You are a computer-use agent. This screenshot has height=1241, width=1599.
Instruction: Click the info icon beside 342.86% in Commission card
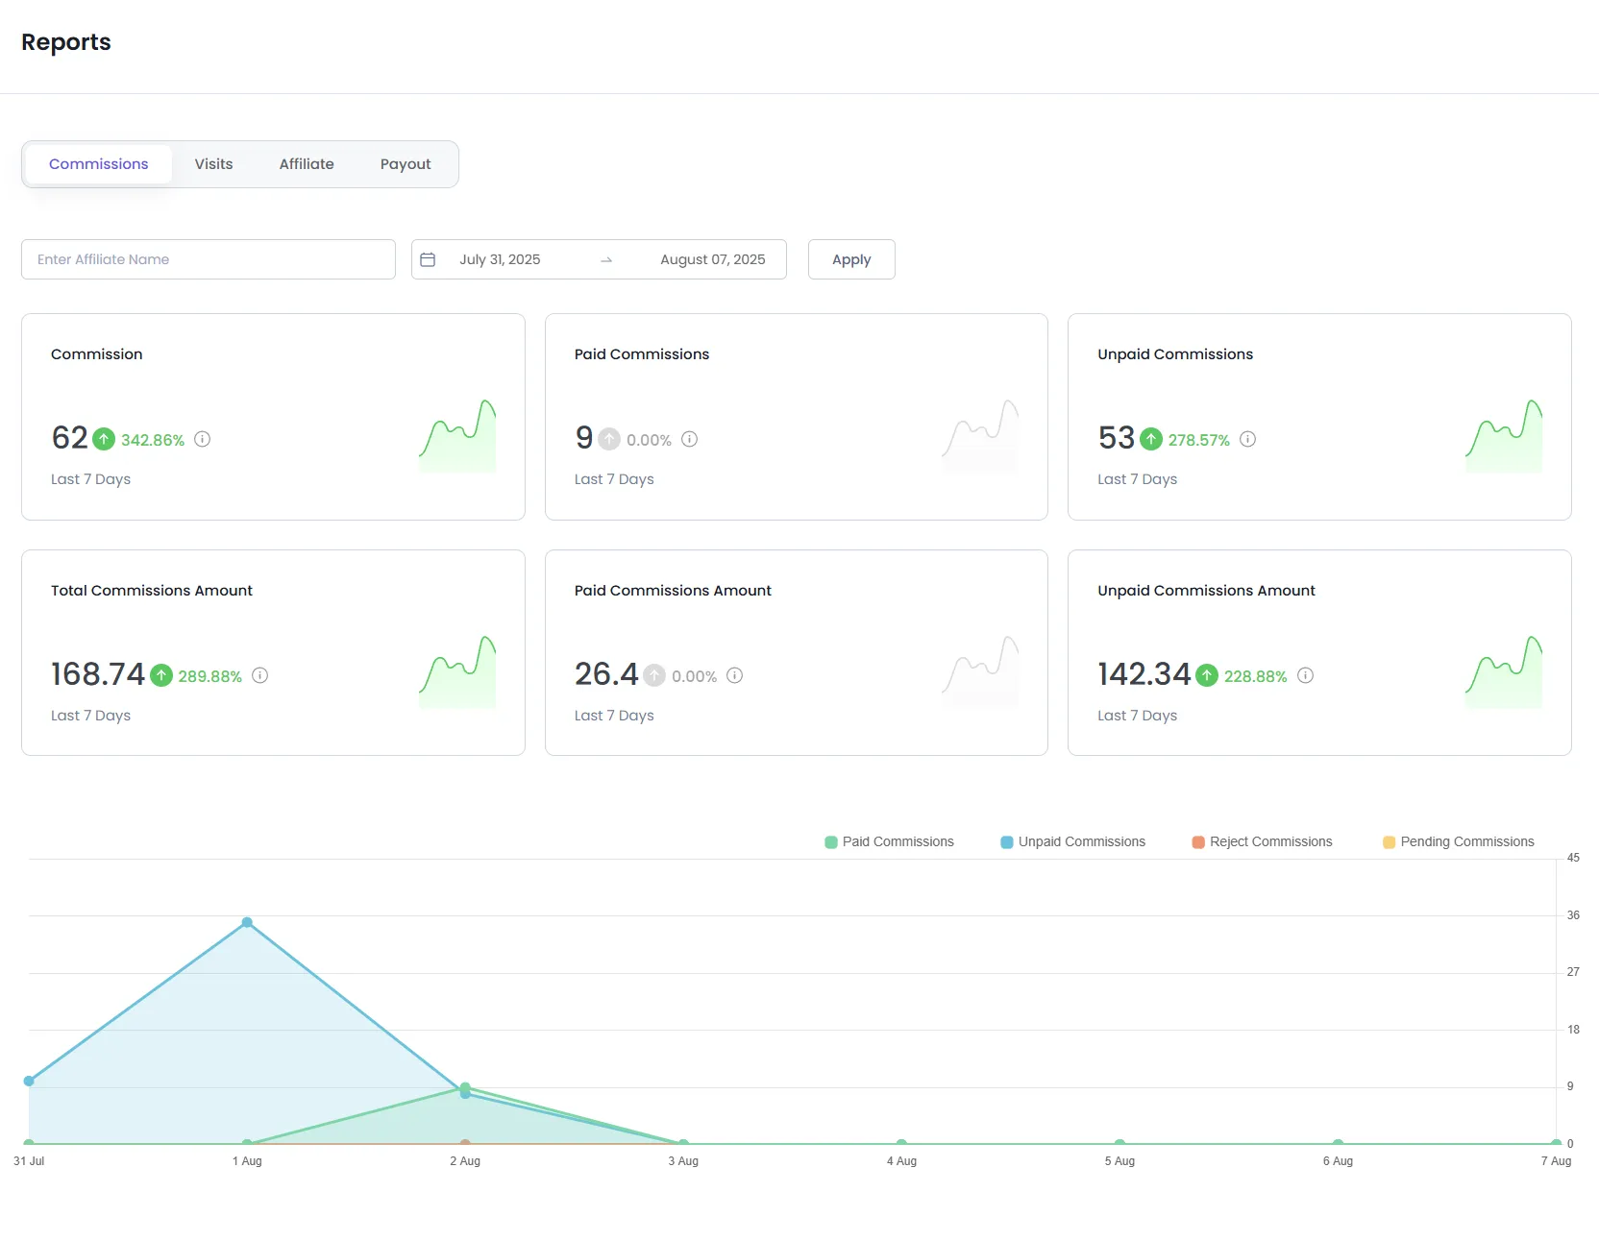(202, 439)
